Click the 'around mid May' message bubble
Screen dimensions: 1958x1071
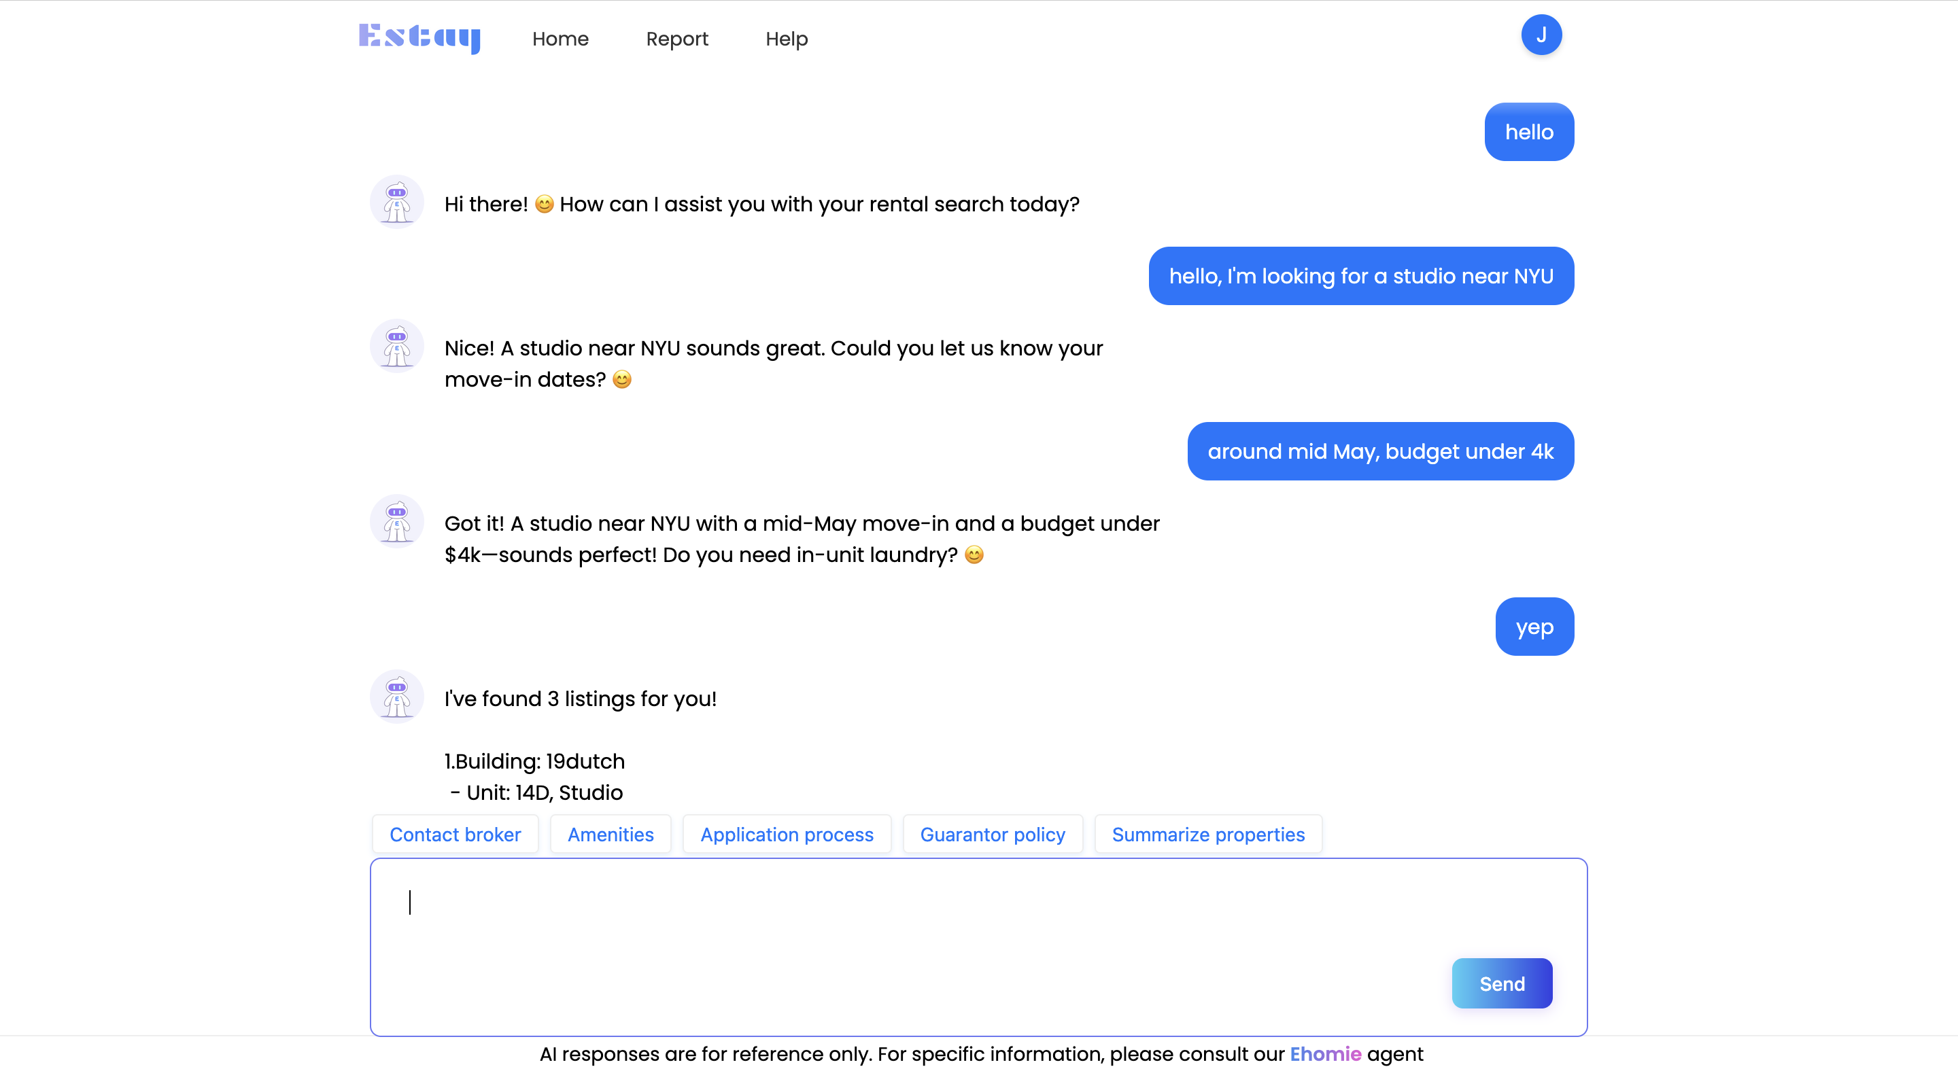click(1379, 451)
